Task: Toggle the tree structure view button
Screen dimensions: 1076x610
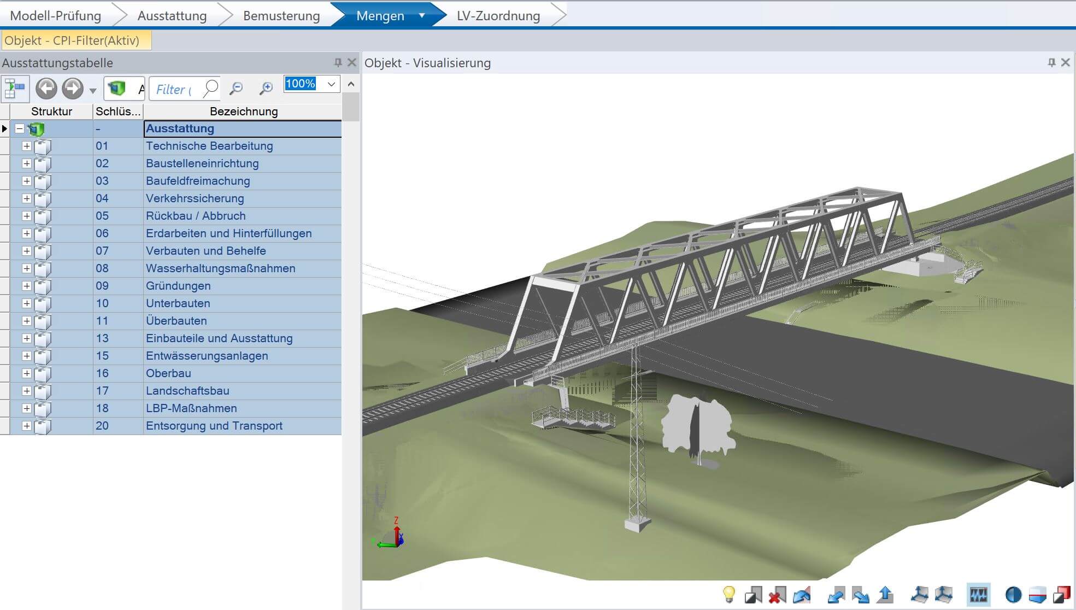Action: point(15,89)
